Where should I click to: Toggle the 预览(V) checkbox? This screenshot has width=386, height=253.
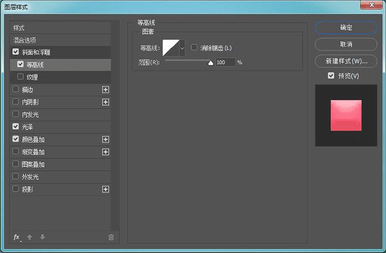pos(331,75)
